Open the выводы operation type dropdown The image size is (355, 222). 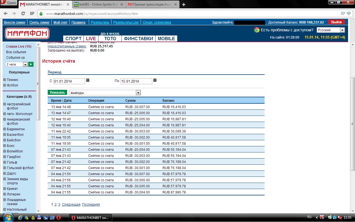point(105,93)
